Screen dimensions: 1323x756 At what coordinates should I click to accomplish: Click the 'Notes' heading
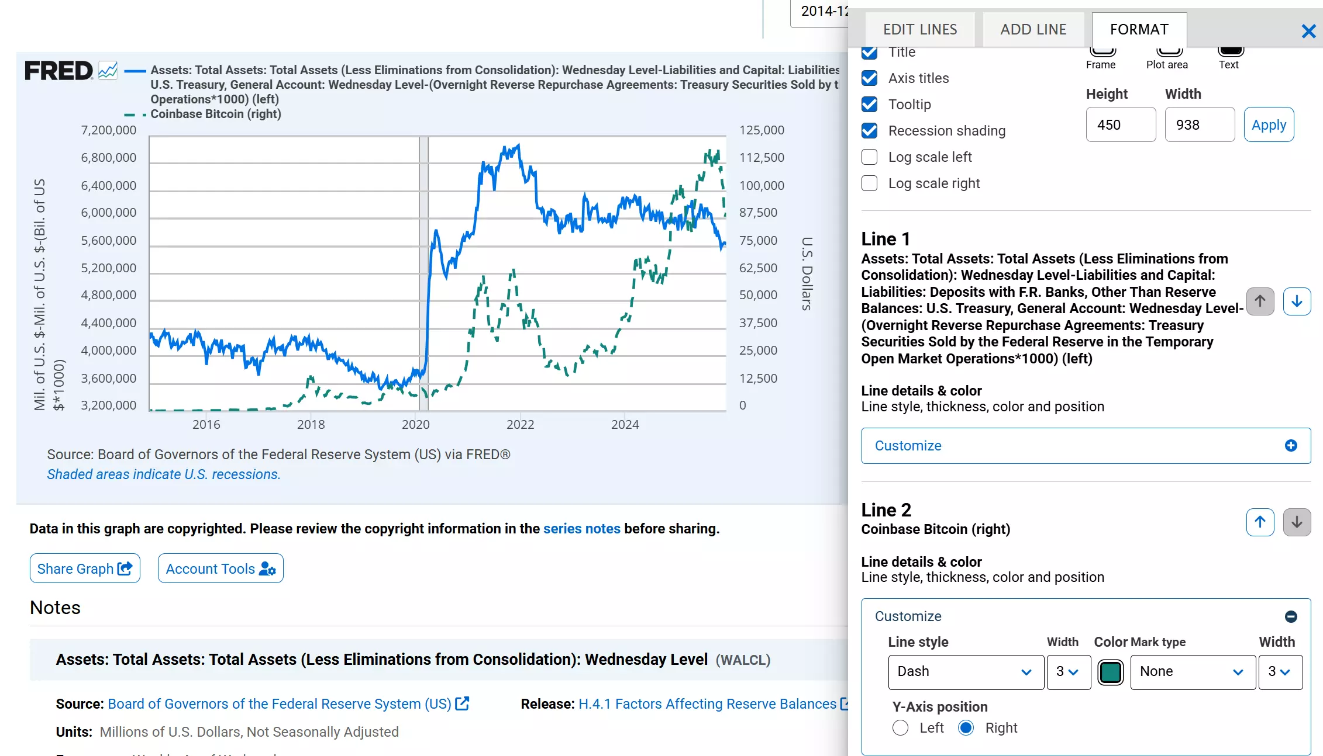[x=56, y=608]
